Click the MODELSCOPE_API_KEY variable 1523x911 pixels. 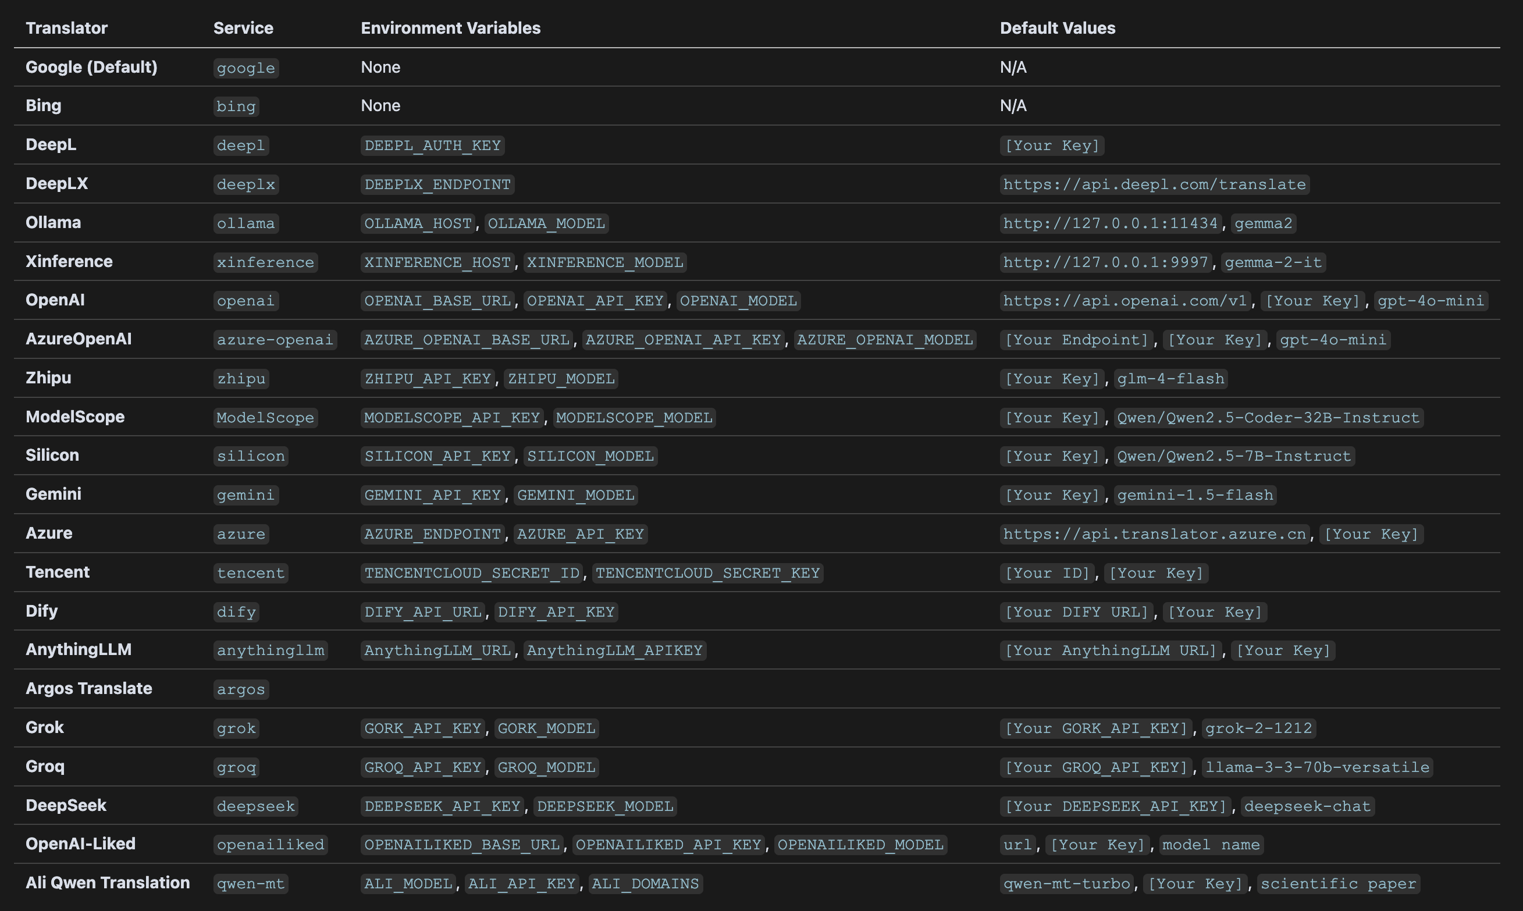click(x=453, y=418)
